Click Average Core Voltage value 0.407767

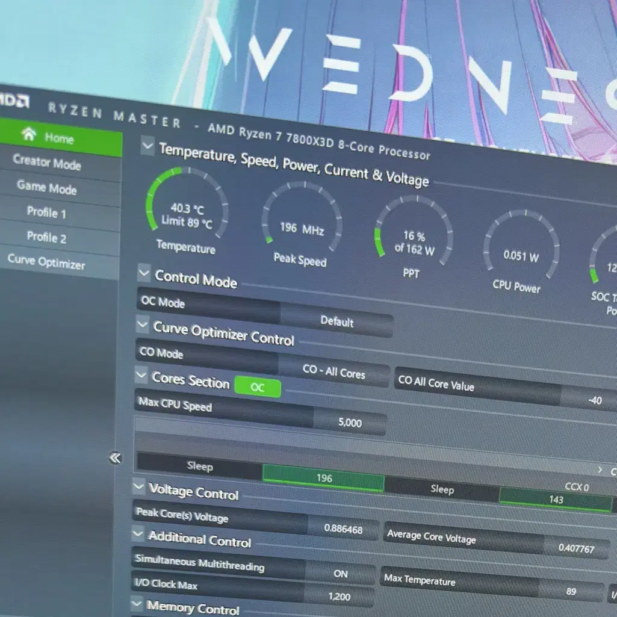[x=576, y=548]
